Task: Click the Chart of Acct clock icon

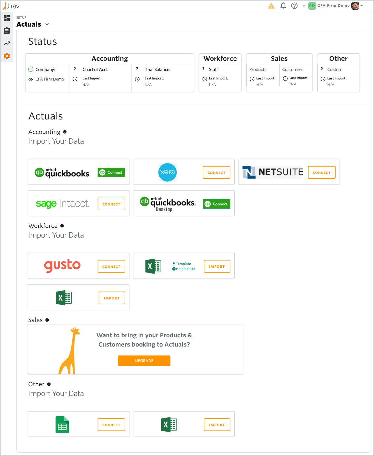Action: coord(75,79)
